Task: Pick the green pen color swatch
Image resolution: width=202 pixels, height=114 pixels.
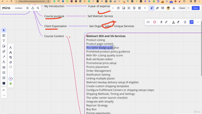Action: [x=10, y=84]
